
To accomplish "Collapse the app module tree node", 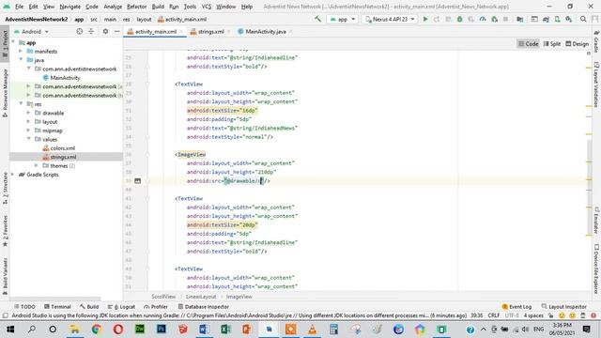I will [13, 42].
